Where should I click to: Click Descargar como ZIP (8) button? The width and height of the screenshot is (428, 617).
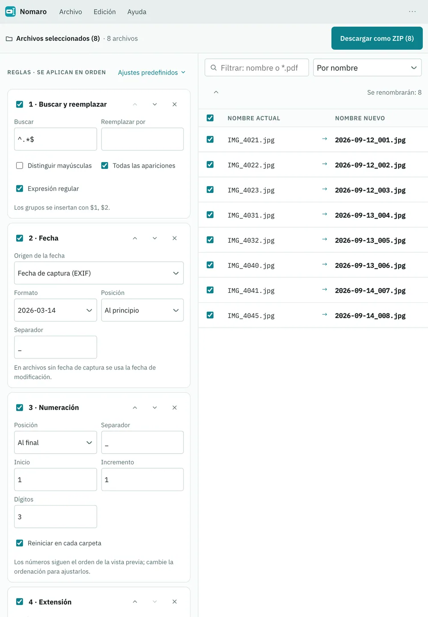tap(377, 38)
